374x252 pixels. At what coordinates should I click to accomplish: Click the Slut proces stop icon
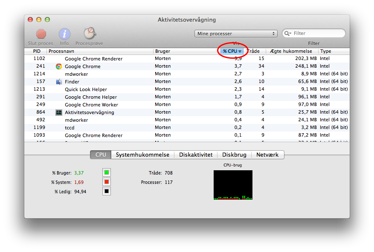click(41, 34)
